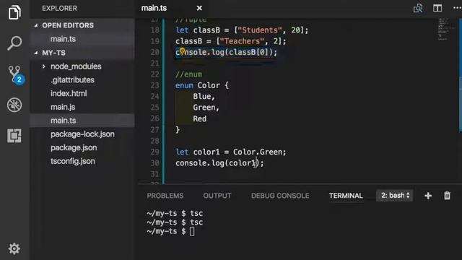Click 'Red' enum member on line 26
The height and width of the screenshot is (260, 462).
click(x=199, y=118)
